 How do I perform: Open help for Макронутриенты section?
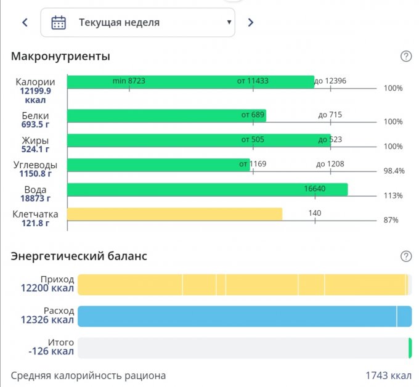[405, 56]
